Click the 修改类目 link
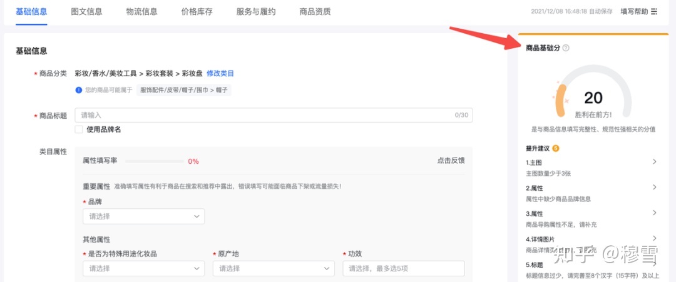Screen dimensions: 676x282 click(x=220, y=74)
